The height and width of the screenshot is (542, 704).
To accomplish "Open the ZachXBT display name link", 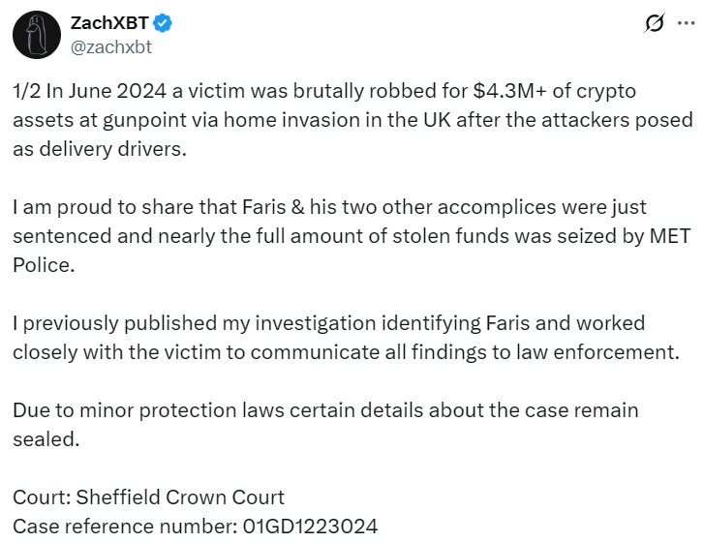I will tap(109, 24).
